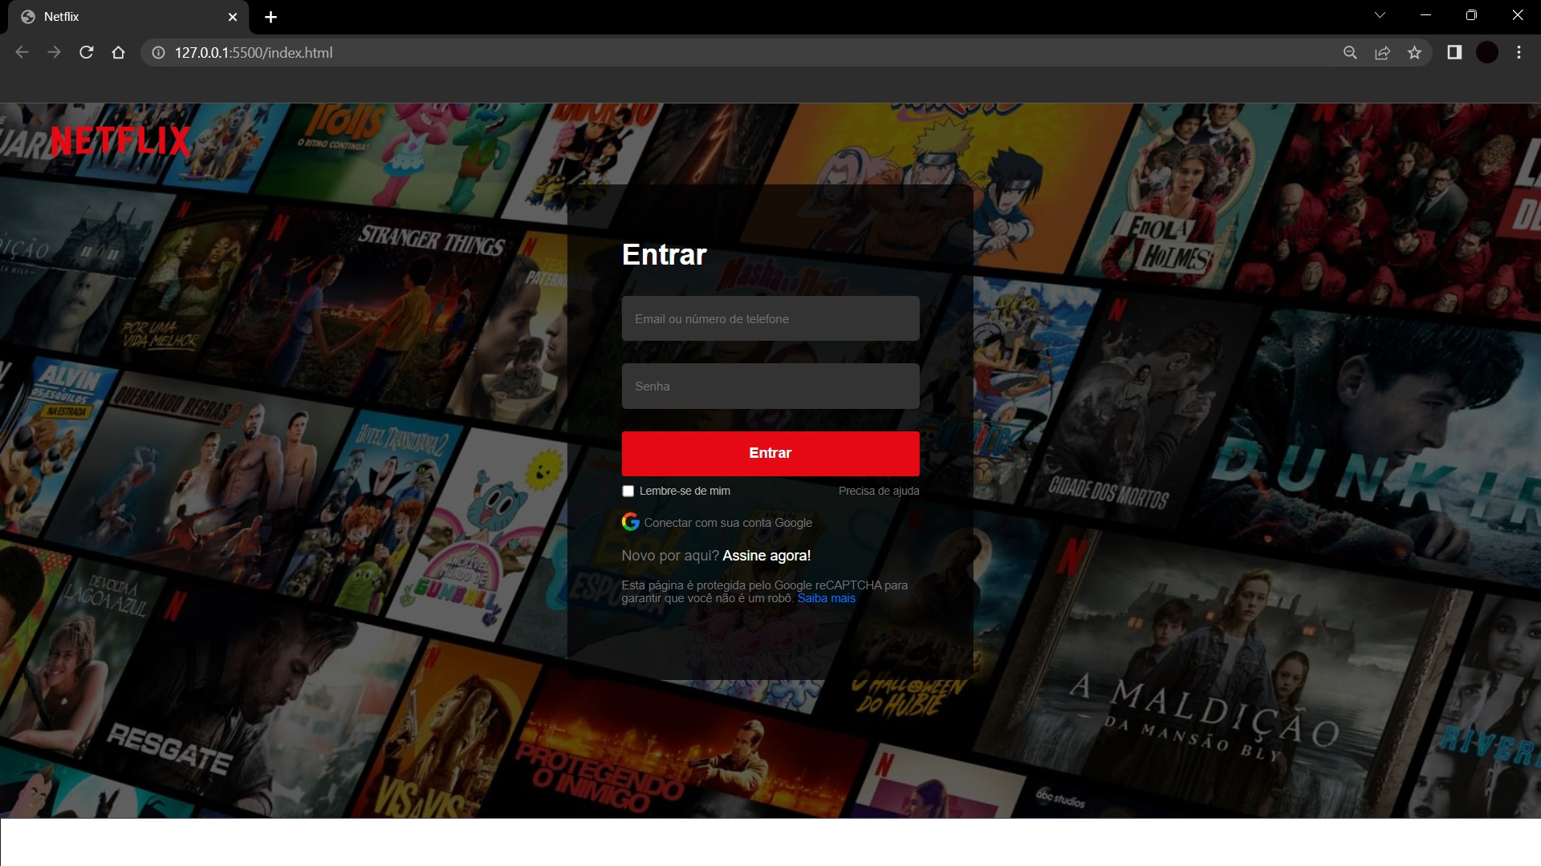
Task: Bookmark this page with the star icon
Action: pos(1415,52)
